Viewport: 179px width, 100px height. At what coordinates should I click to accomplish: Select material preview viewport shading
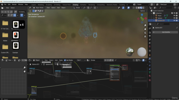(141, 8)
